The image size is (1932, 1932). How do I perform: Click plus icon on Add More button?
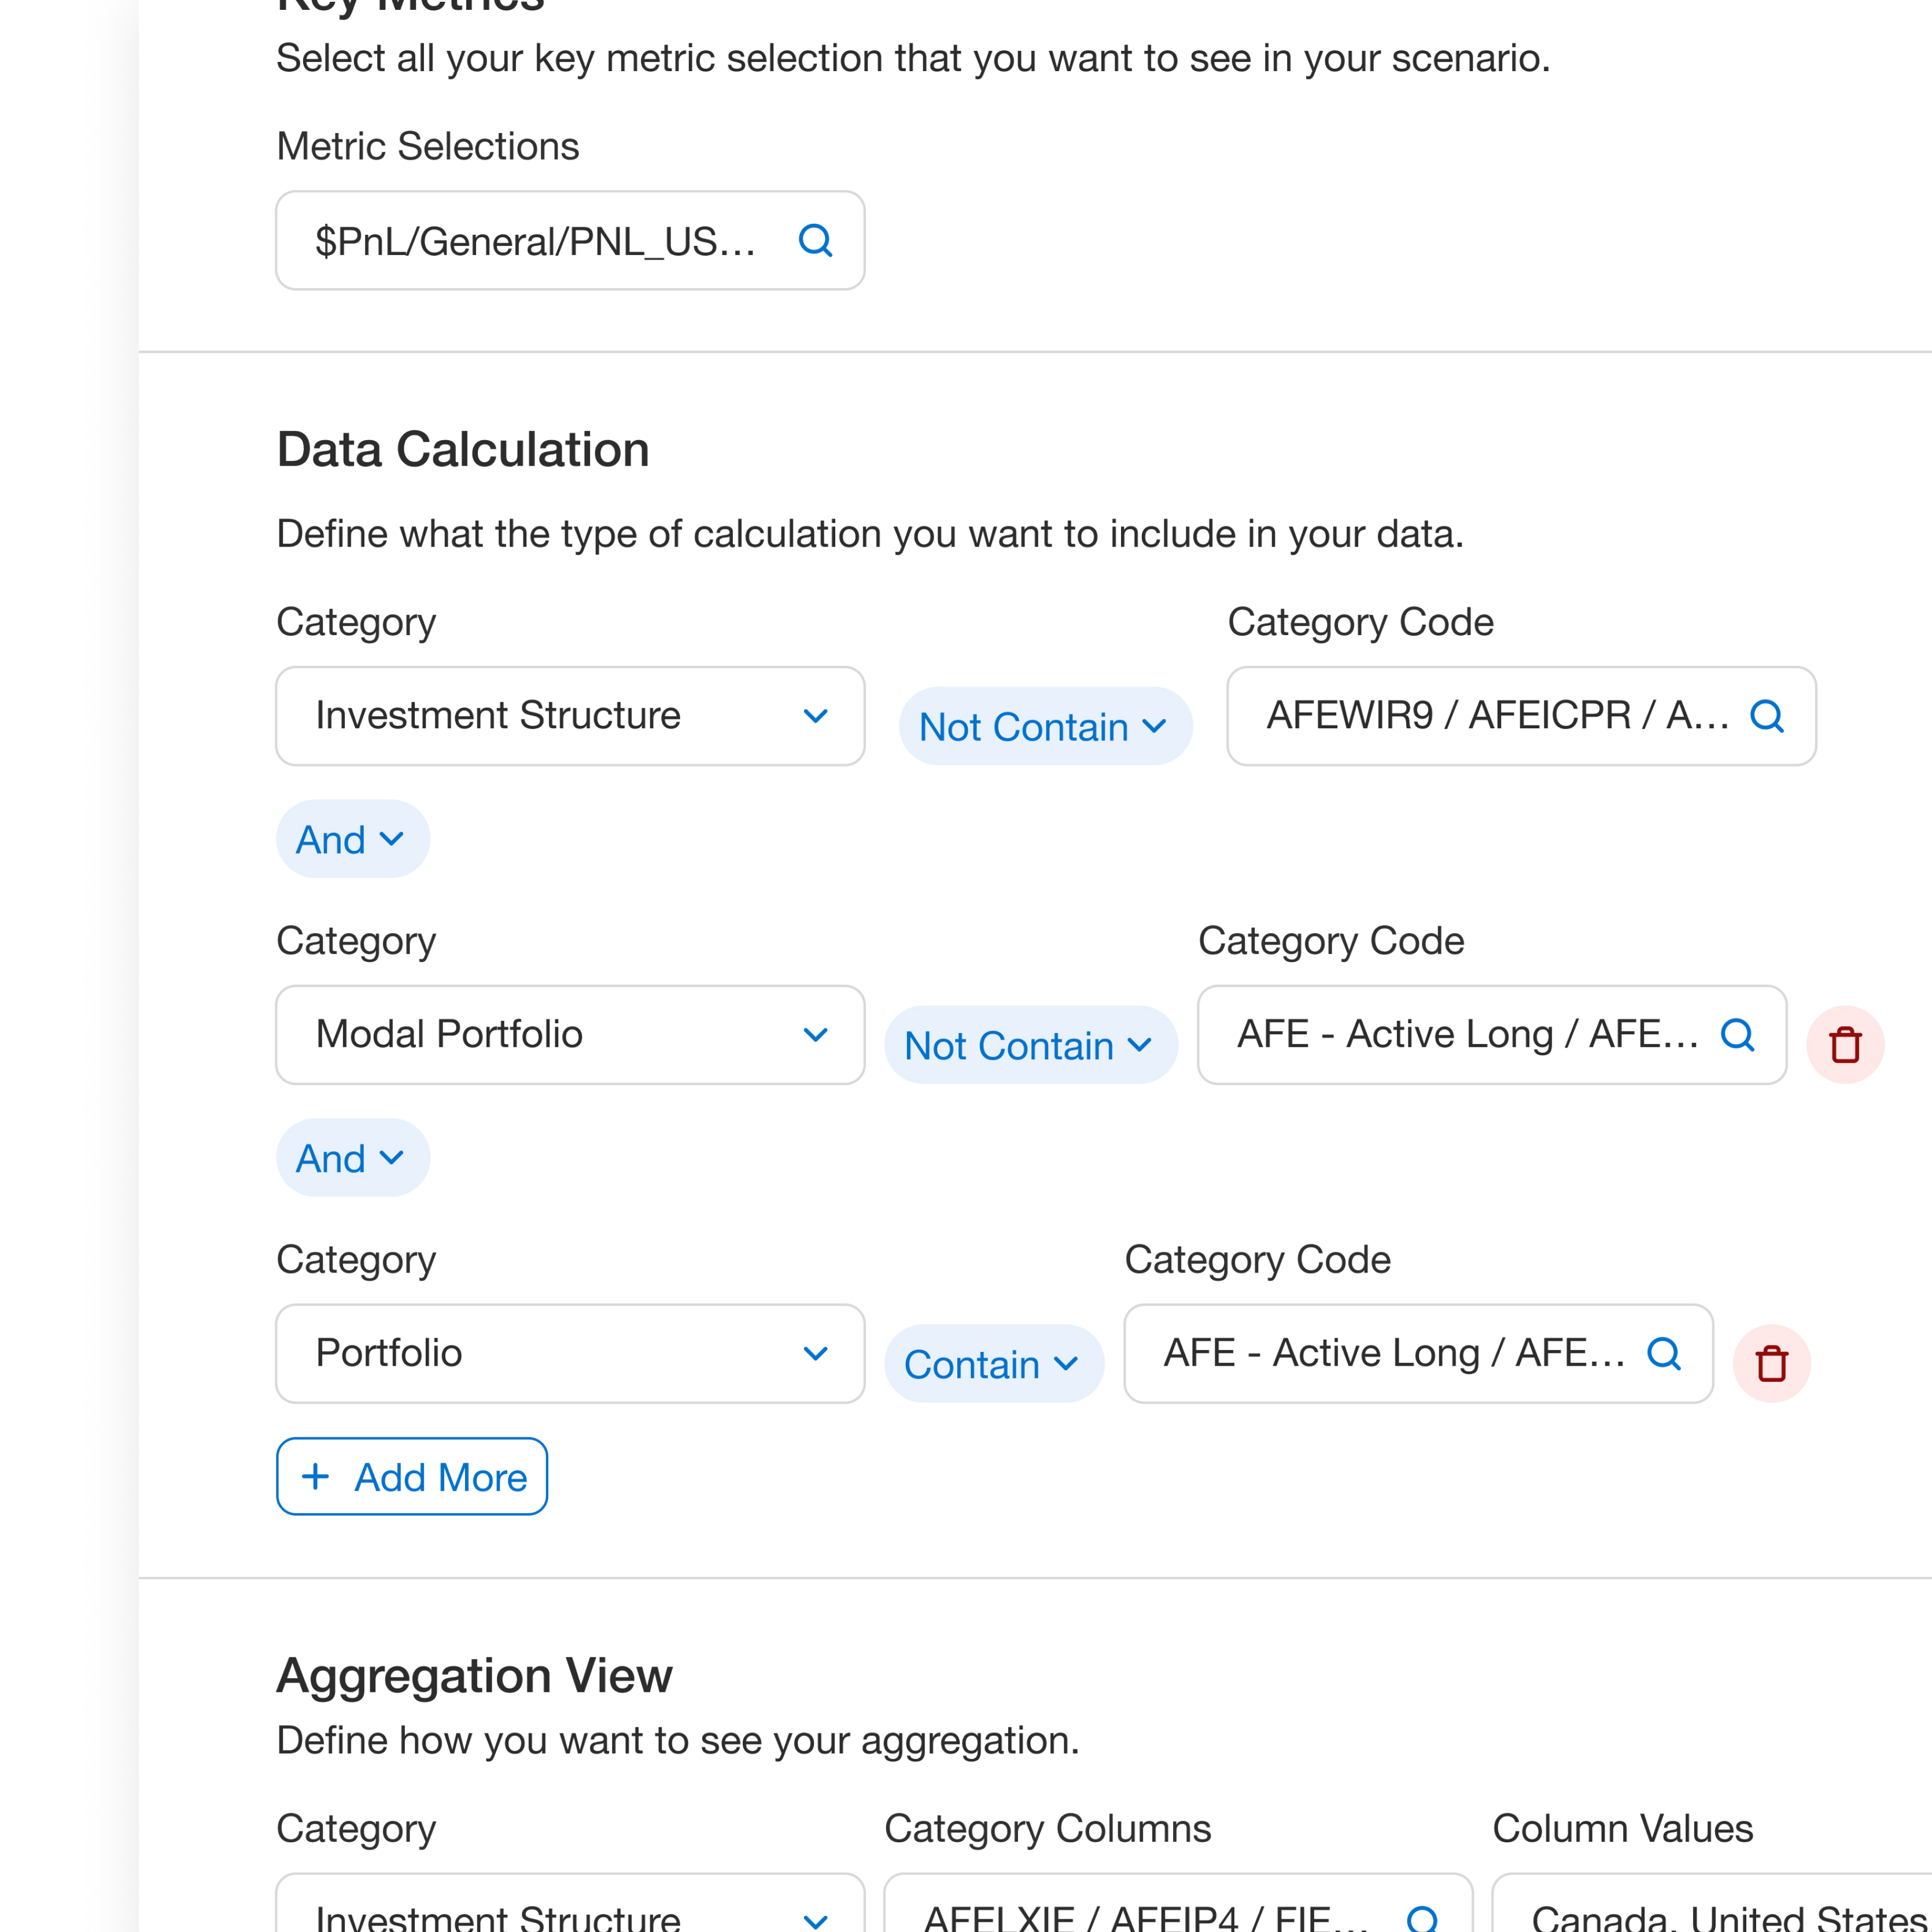[316, 1477]
